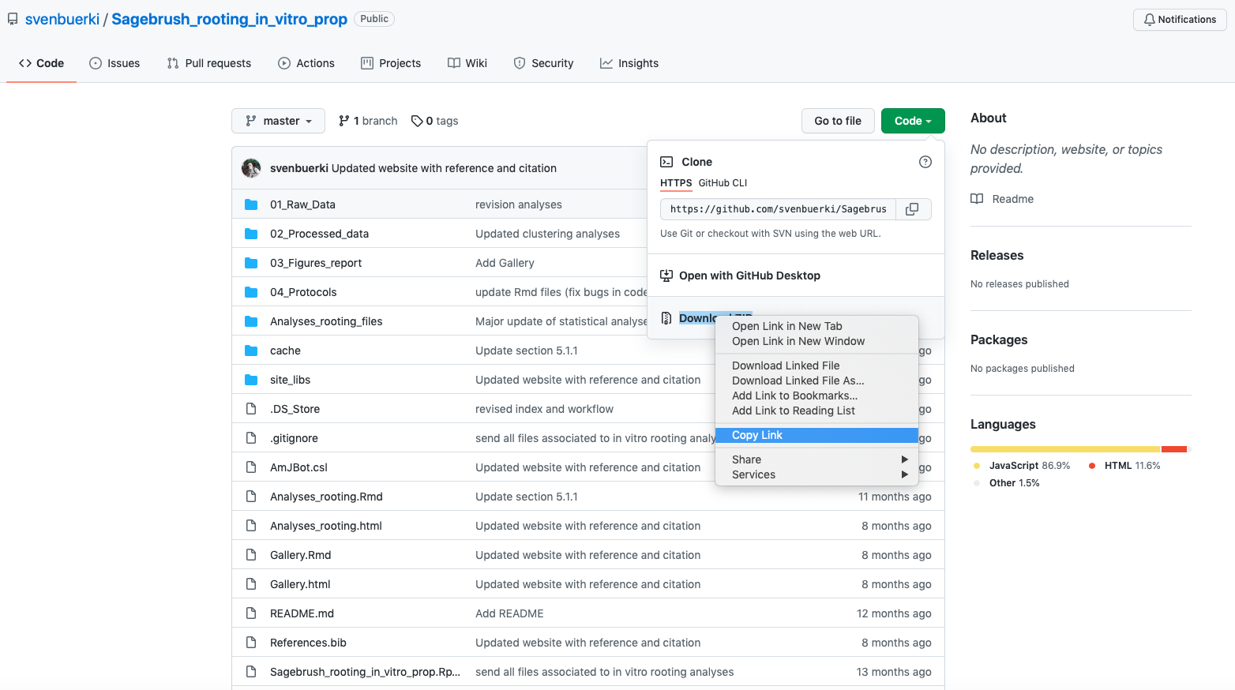Screen dimensions: 1235x690
Task: Open the Sagebrush_rooting_in_vitro_prop repository link
Action: tap(229, 19)
